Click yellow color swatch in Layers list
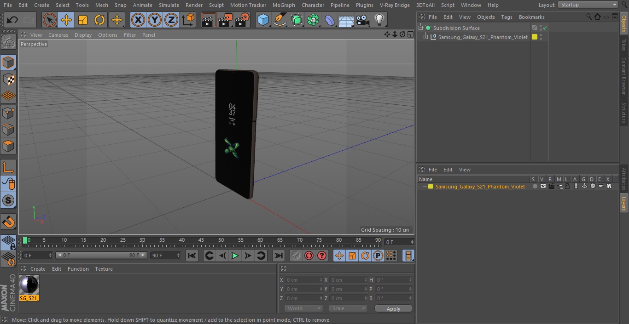 (431, 187)
